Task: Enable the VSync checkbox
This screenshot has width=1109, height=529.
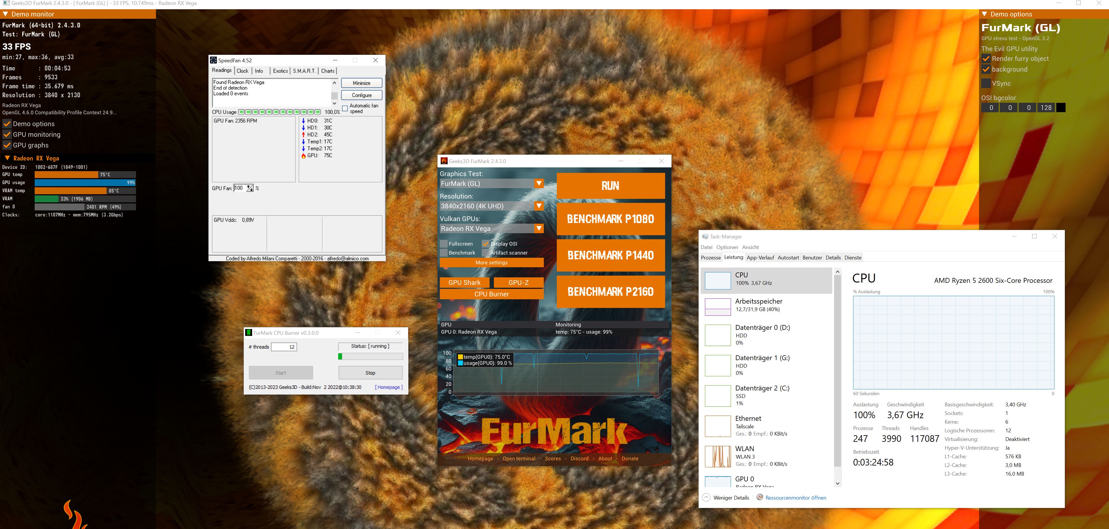Action: [x=986, y=83]
